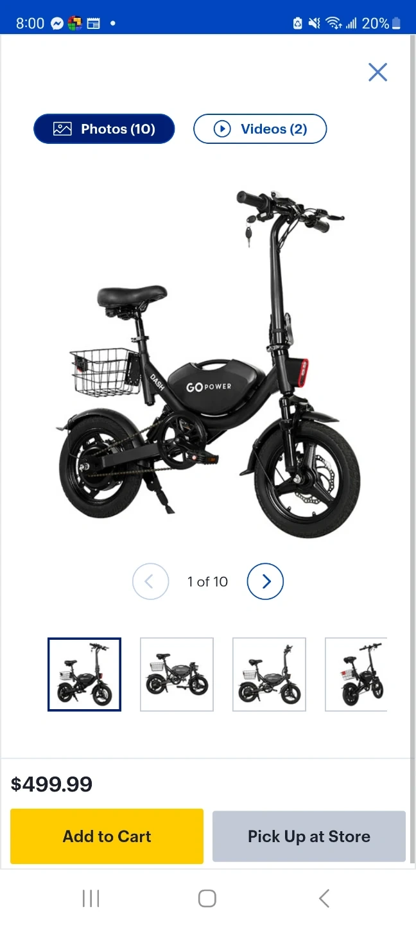
Task: Tap the main GoPower bike image
Action: coord(208,363)
